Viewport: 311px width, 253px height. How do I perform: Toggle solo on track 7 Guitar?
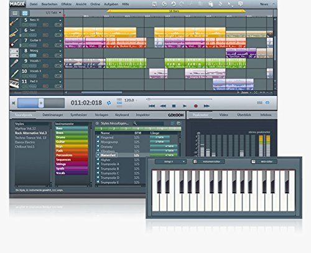coord(25,45)
